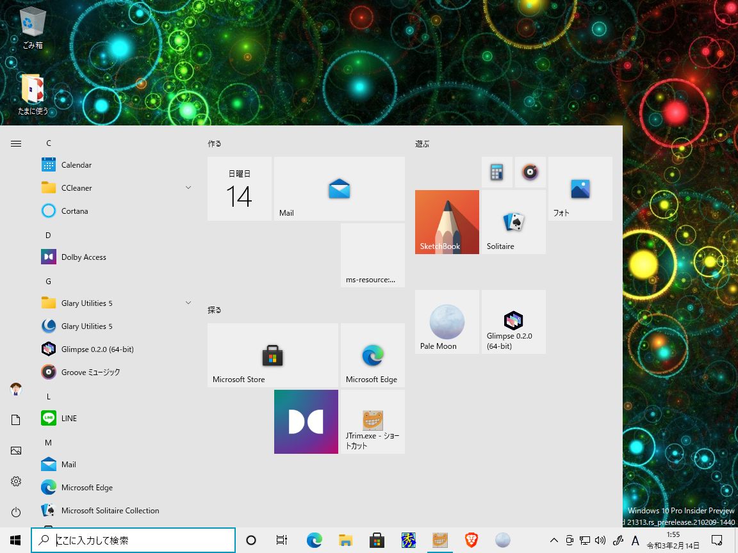Open Pictures from Start sidebar
Screen dimensions: 738x553
(16, 451)
